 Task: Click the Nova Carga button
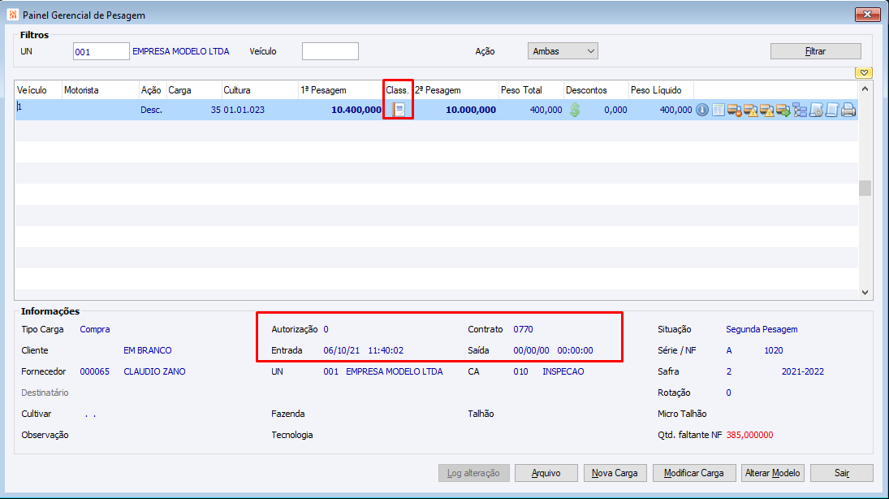tap(615, 473)
